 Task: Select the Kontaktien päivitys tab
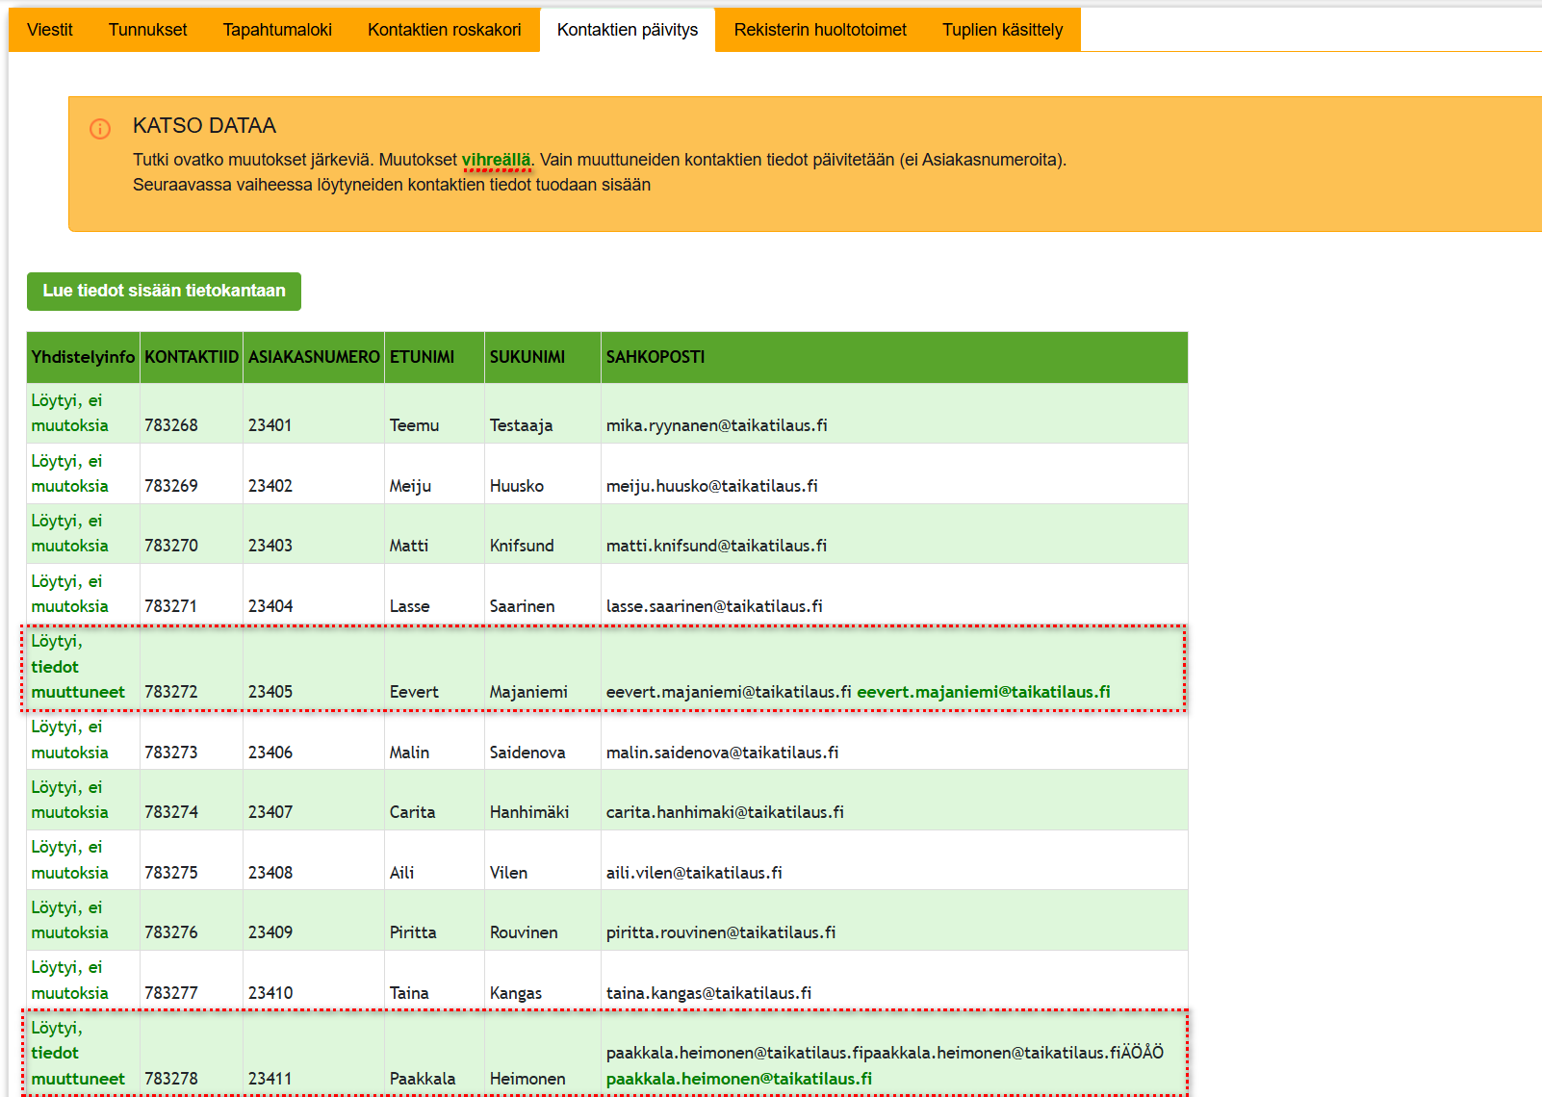628,30
